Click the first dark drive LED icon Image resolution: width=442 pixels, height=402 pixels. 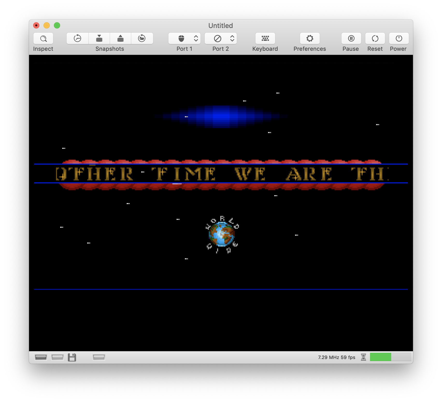tap(41, 357)
